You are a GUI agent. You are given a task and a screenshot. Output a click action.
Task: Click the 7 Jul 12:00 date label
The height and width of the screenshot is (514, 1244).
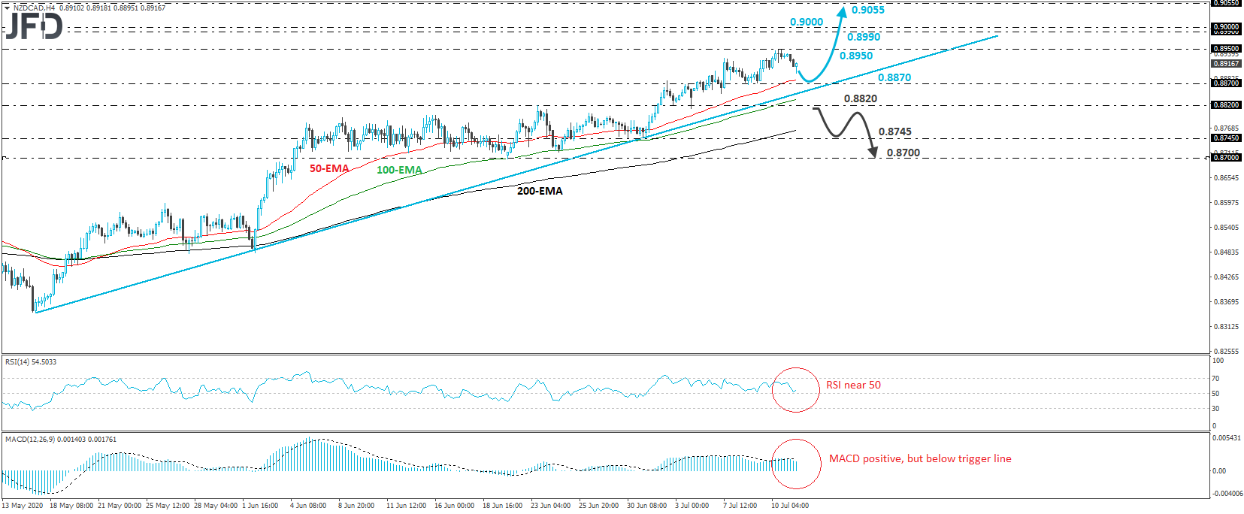(x=740, y=506)
